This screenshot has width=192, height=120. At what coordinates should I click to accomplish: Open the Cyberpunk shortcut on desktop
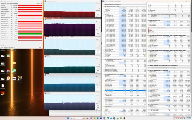point(20,78)
